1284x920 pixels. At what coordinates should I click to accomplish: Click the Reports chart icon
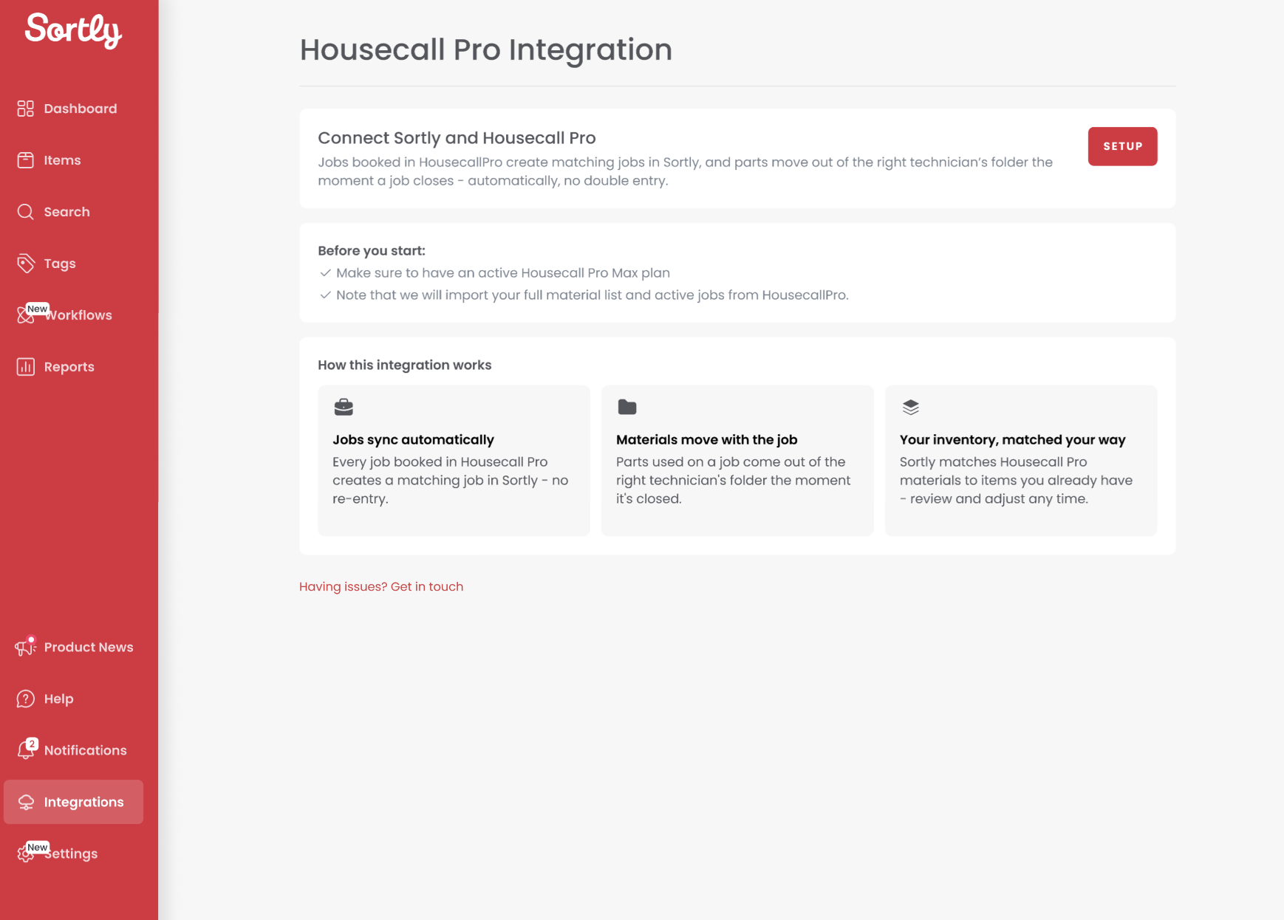(26, 367)
